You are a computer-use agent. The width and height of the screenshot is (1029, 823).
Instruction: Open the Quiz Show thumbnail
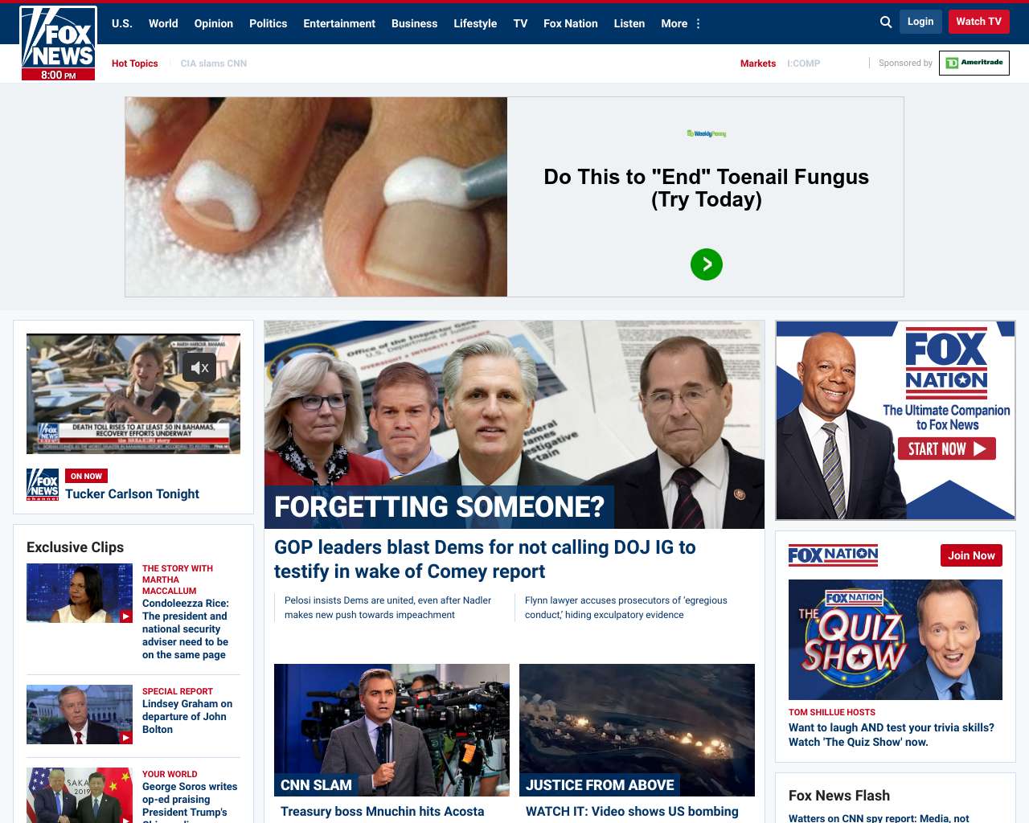point(896,640)
